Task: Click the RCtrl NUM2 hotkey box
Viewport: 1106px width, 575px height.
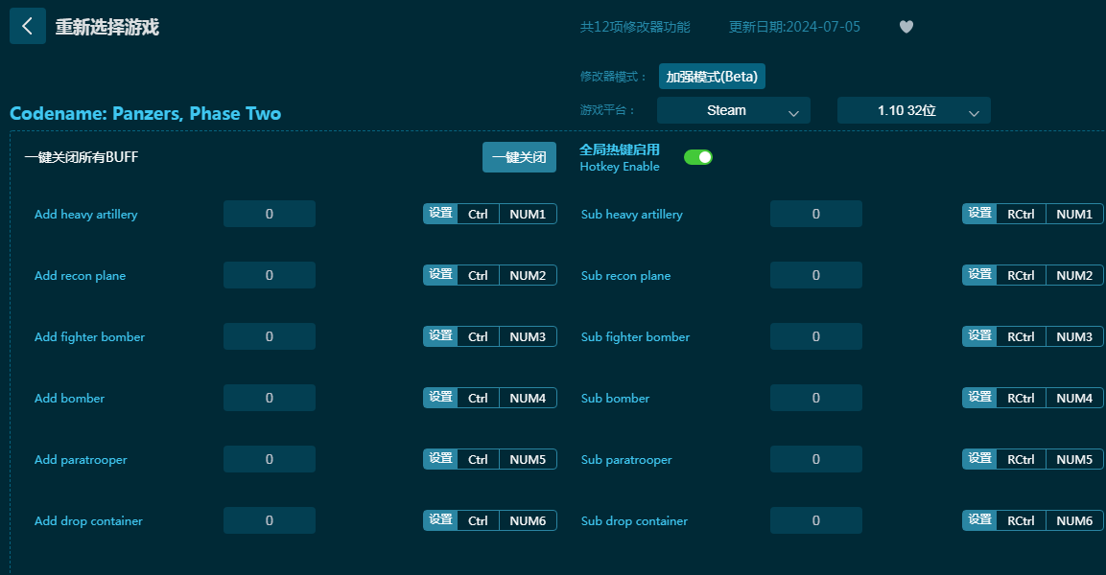Action: click(1049, 275)
